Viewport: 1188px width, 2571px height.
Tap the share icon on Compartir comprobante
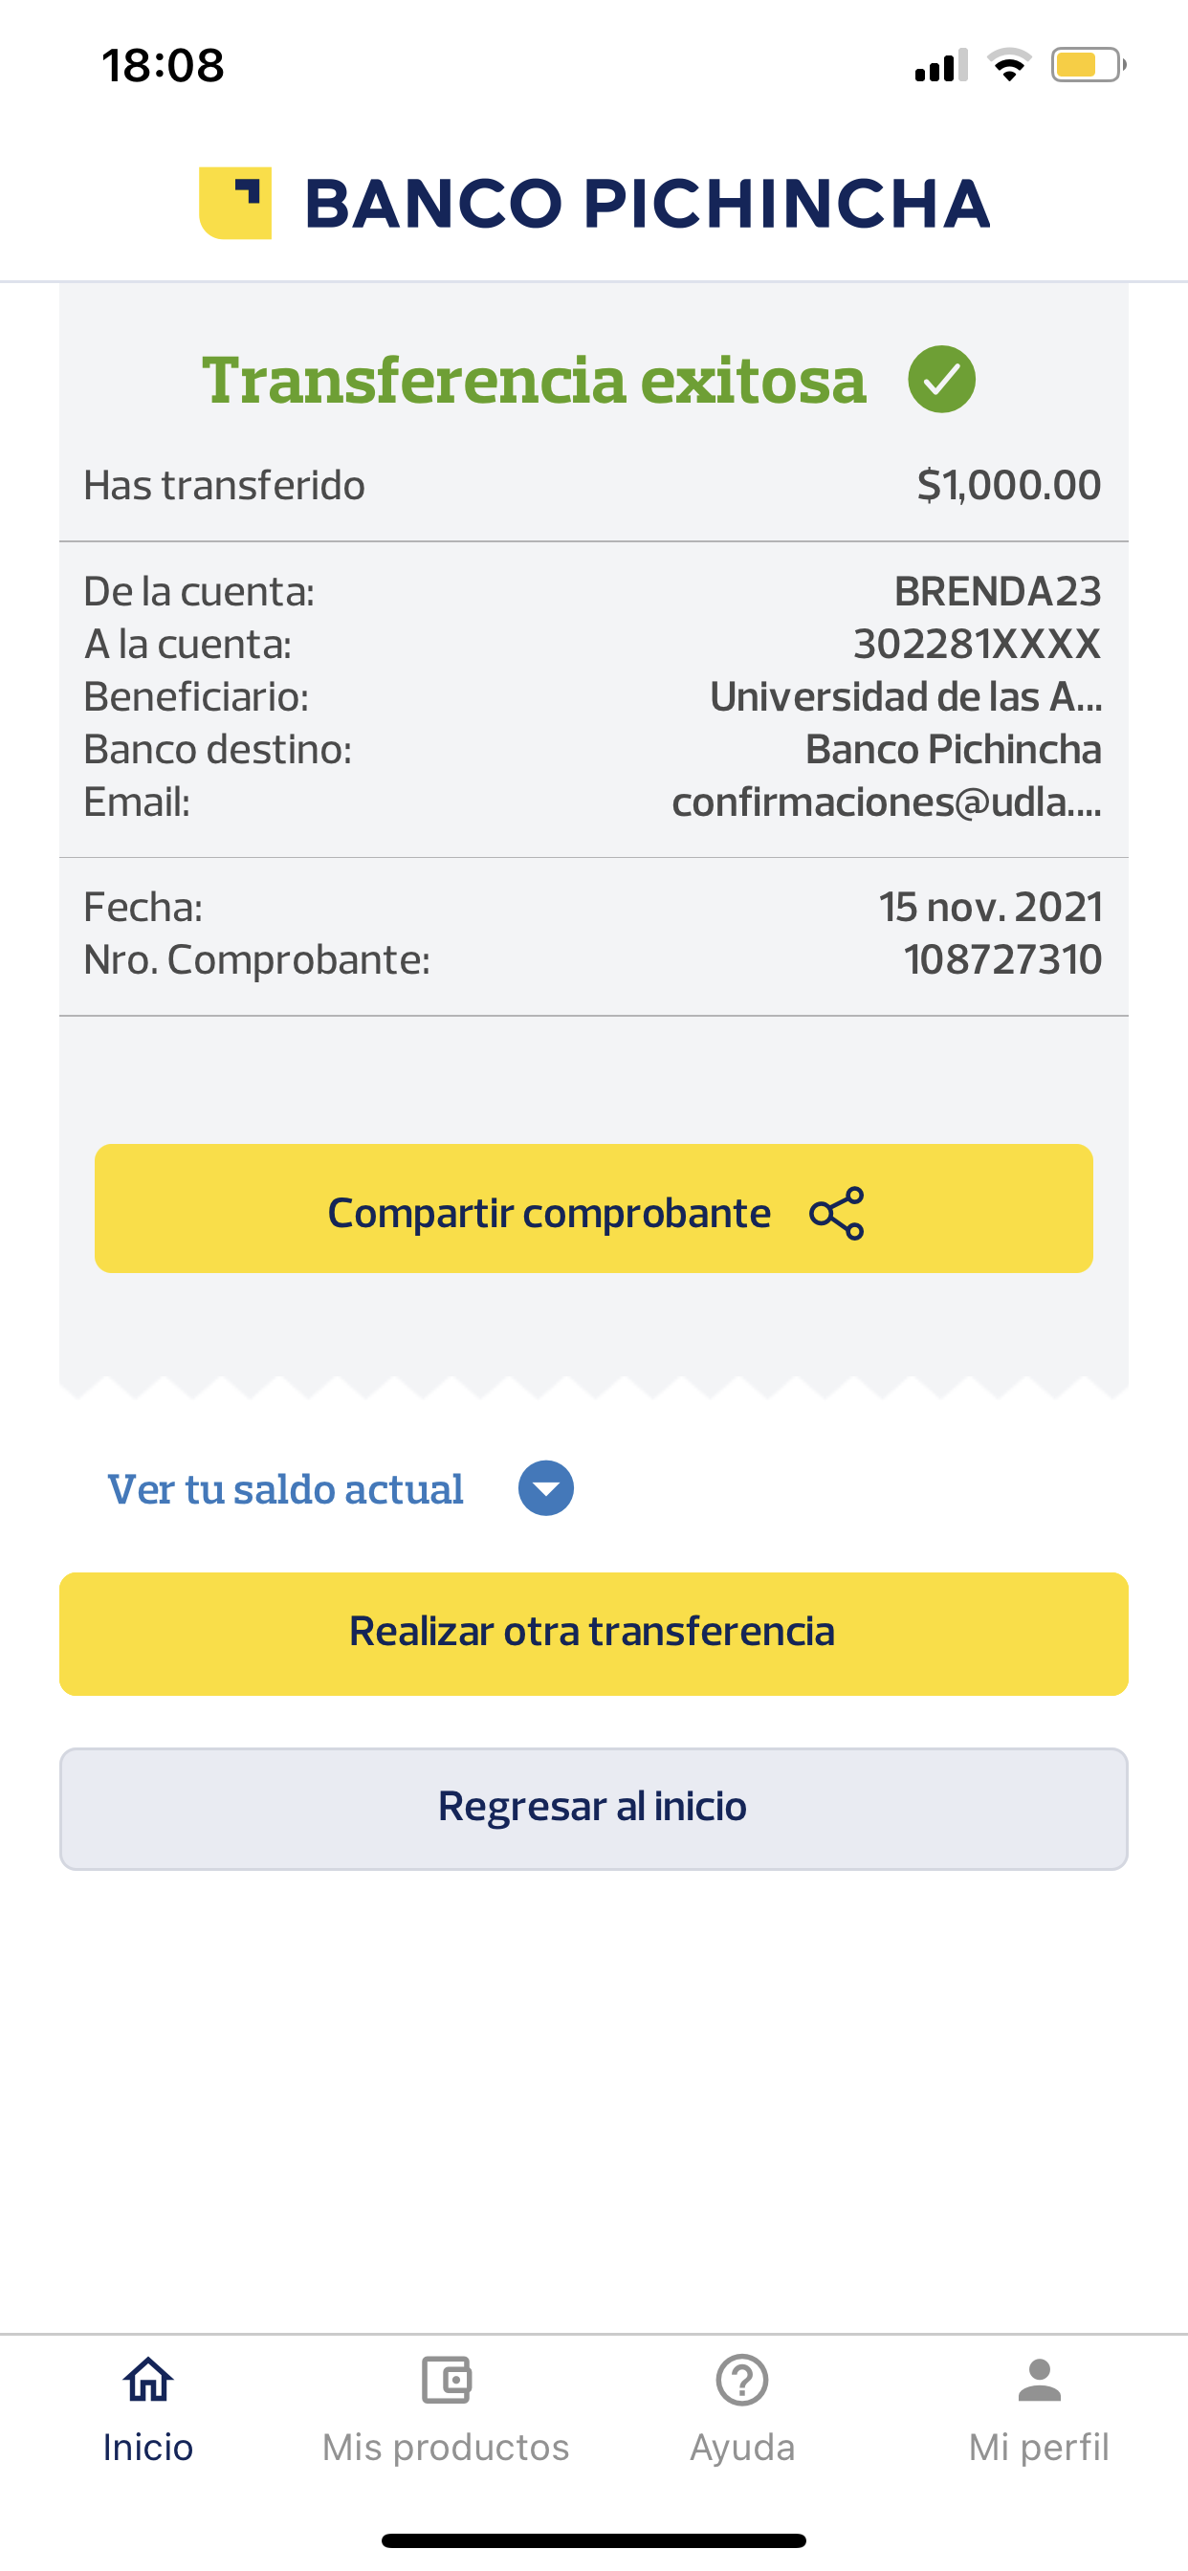837,1213
